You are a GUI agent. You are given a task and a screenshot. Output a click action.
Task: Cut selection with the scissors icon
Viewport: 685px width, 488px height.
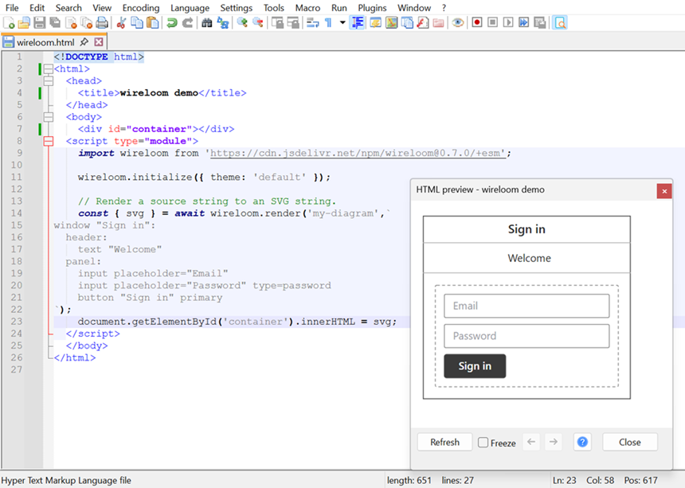point(121,23)
